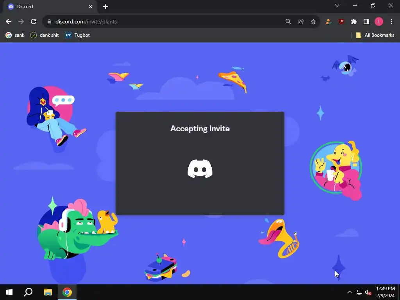
Task: Click the Discord logo in the invite dialog
Action: coord(200,169)
